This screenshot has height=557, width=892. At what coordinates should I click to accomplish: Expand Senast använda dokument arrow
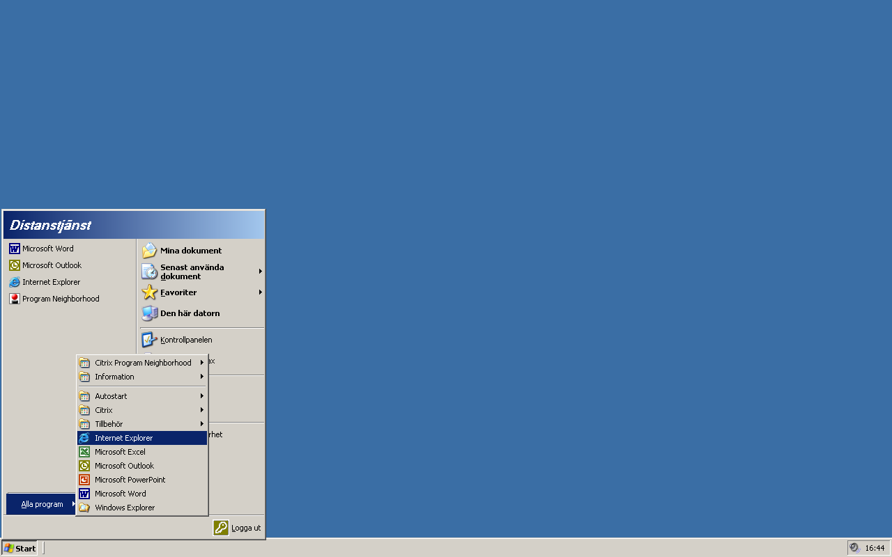click(261, 272)
